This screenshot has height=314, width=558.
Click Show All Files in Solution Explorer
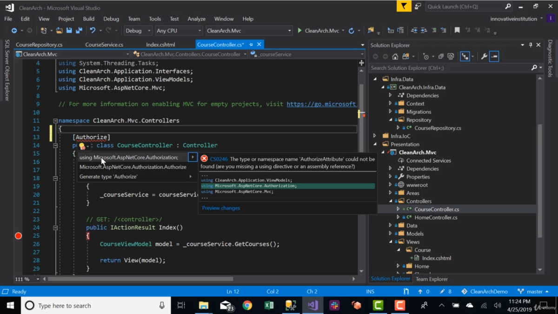coord(451,56)
